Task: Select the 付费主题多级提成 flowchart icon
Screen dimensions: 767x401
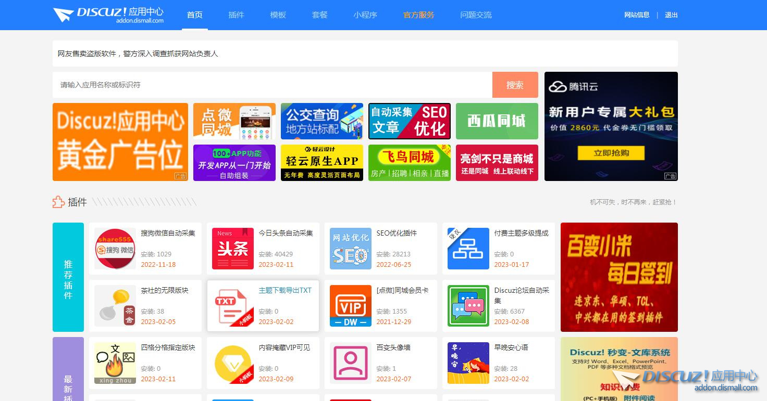Action: 468,249
